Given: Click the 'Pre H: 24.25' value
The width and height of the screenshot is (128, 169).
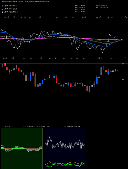Looking at the screenshot, I should (80, 8).
